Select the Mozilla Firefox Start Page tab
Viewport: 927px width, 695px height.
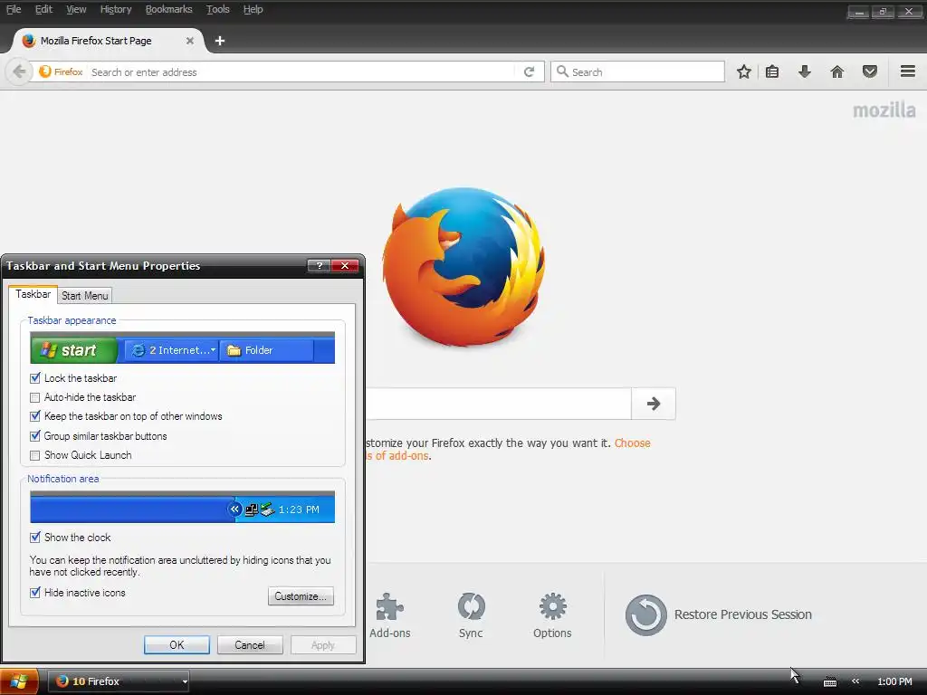coord(109,41)
